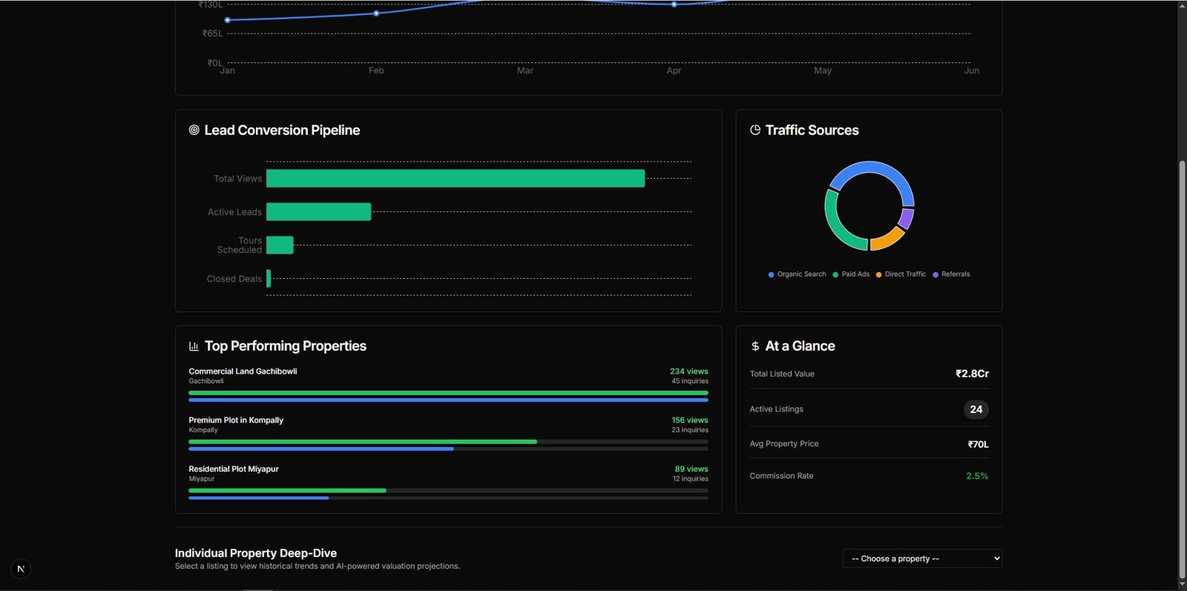Click the 12 inquiries count
Viewport: 1187px width, 591px height.
[691, 479]
